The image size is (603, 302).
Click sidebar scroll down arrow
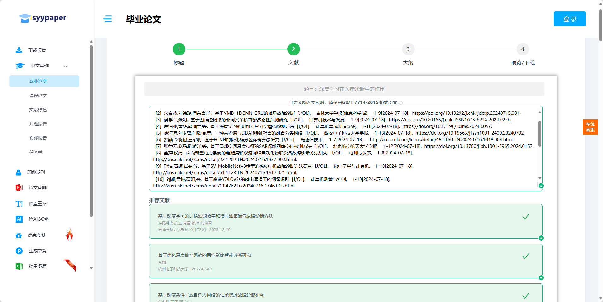pos(91,268)
